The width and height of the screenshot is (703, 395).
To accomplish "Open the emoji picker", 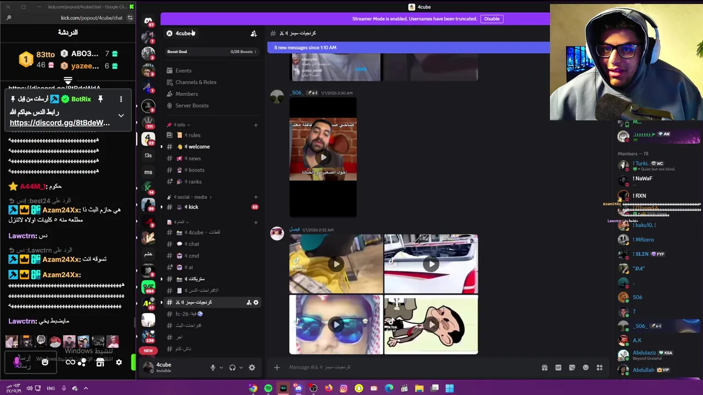I will click(x=585, y=368).
